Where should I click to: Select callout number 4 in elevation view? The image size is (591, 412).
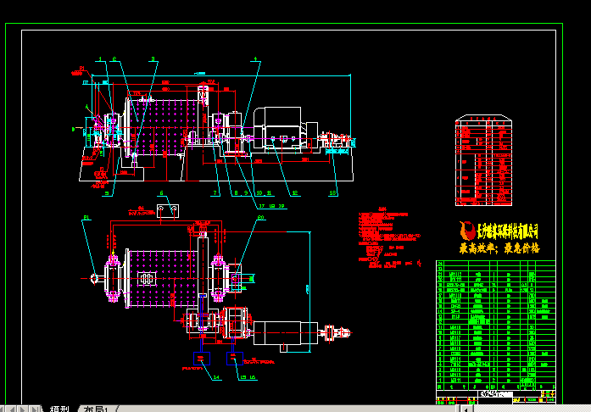click(x=255, y=59)
